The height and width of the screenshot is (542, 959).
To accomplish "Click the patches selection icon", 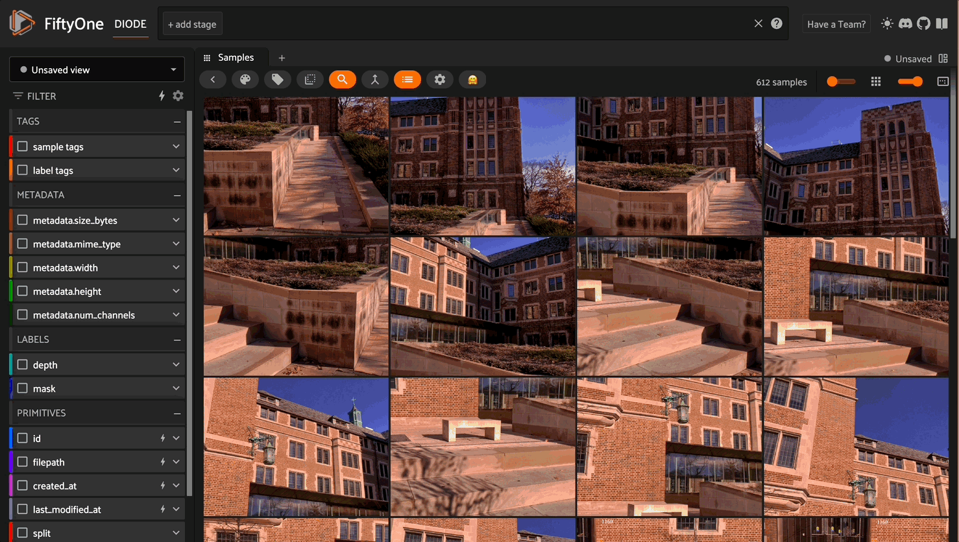I will click(x=310, y=80).
